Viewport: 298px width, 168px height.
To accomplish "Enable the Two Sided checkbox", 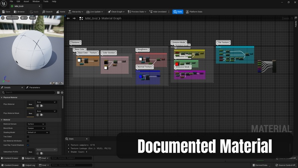I will [28, 137].
